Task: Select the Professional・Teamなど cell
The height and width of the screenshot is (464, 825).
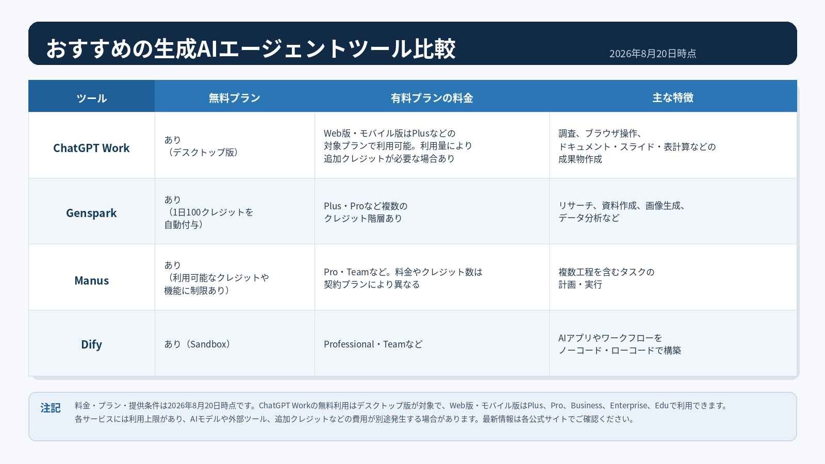Action: (x=432, y=343)
